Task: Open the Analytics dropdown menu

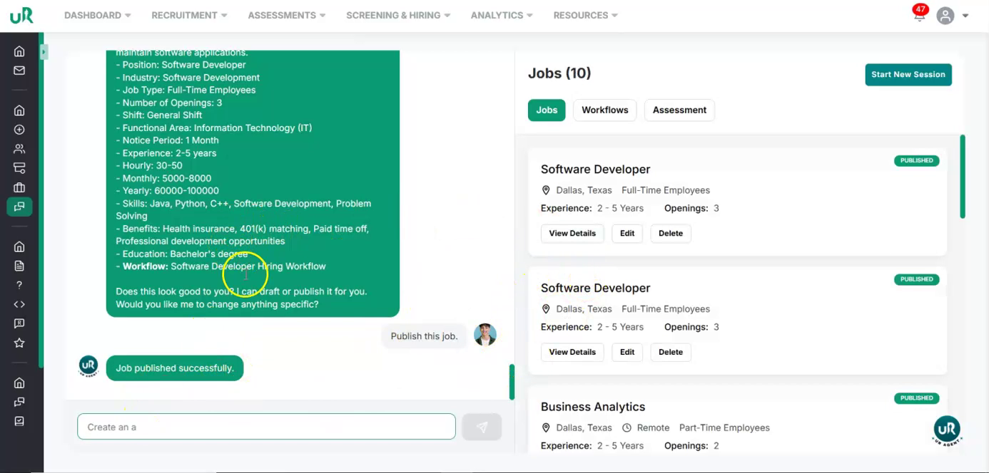Action: [502, 15]
